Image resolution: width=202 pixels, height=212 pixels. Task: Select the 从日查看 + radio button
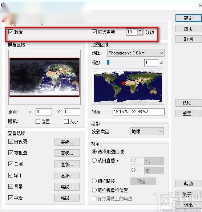[x=94, y=160]
